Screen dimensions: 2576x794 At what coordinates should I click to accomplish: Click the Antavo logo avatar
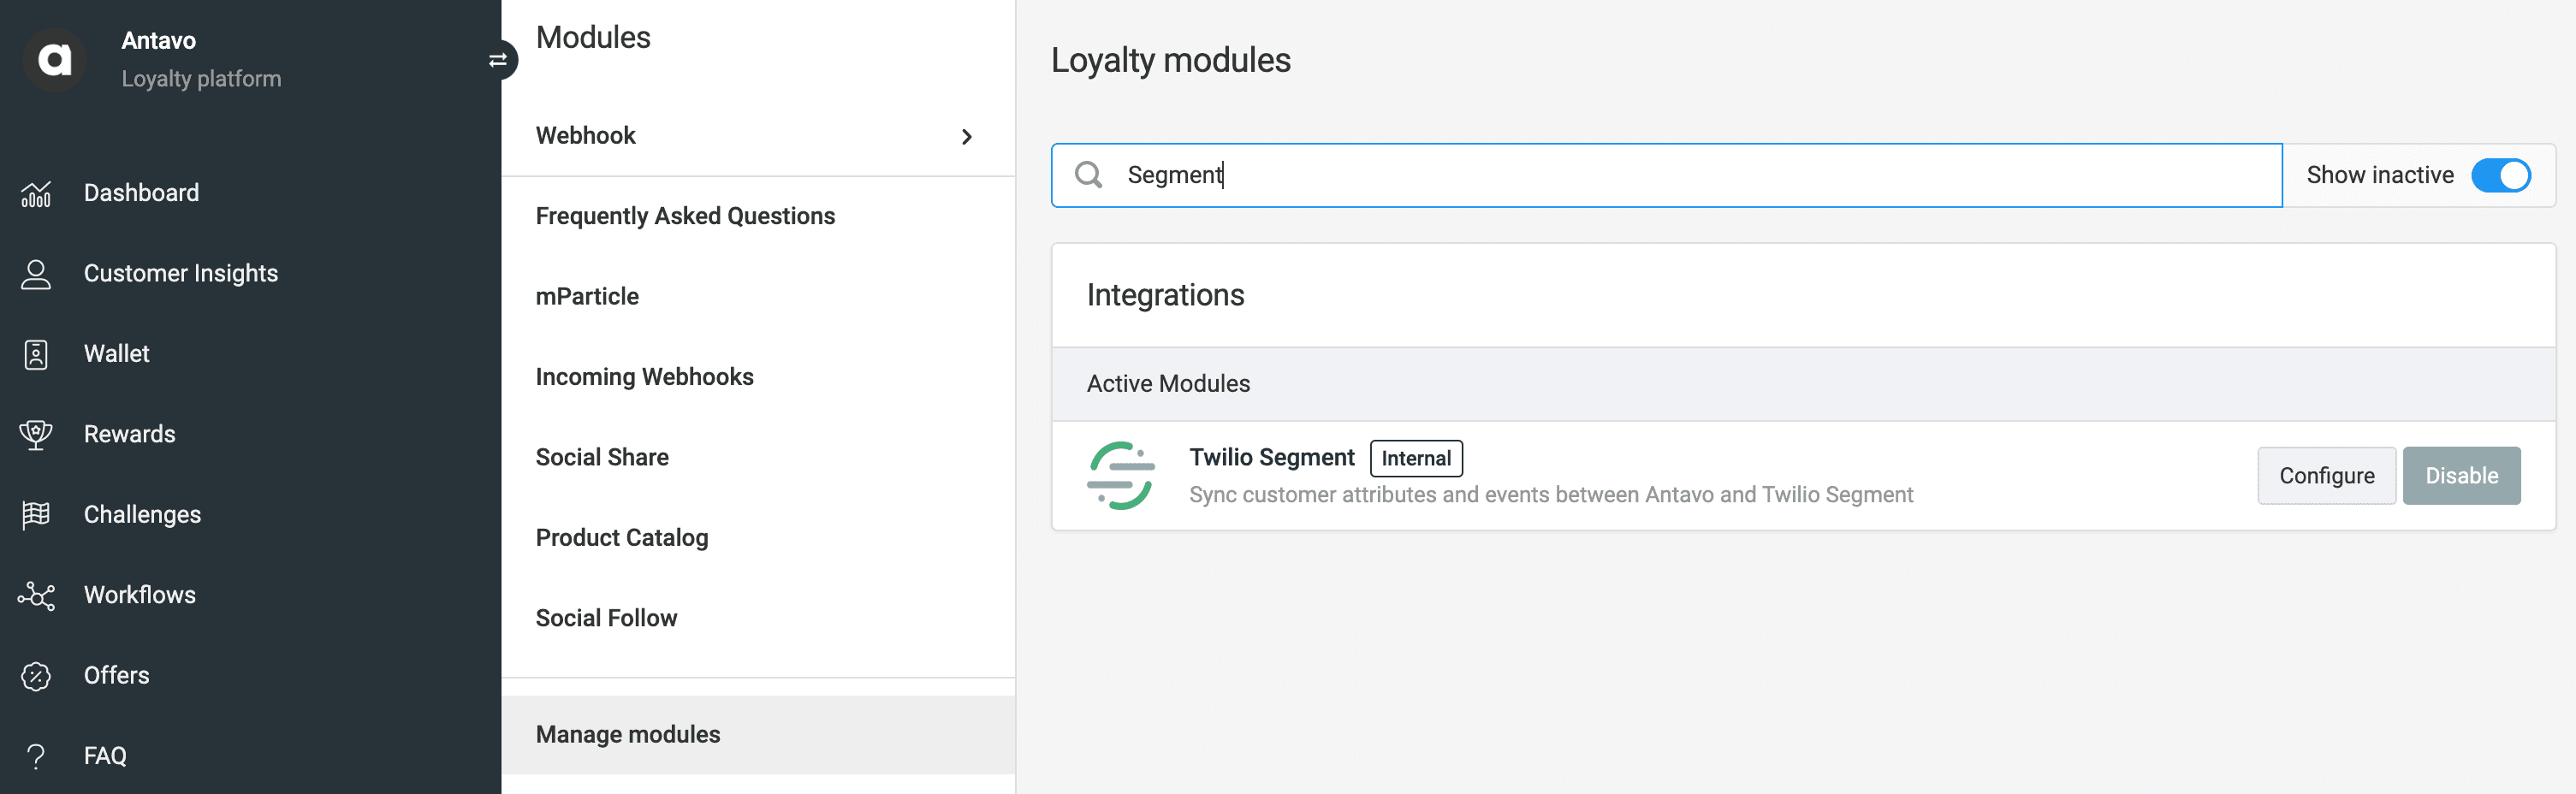[55, 58]
